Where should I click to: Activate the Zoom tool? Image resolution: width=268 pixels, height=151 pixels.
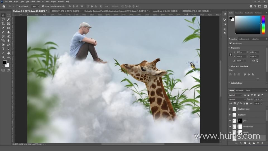[x=3, y=57]
